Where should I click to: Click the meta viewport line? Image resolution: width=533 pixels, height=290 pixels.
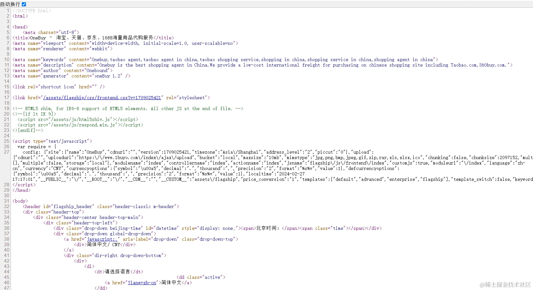(x=125, y=43)
